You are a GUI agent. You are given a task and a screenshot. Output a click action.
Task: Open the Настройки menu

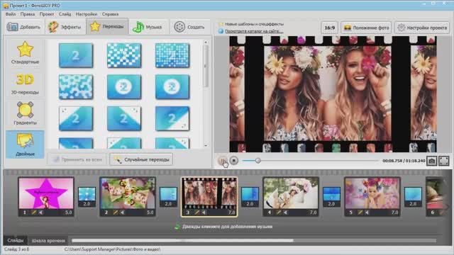[87, 14]
